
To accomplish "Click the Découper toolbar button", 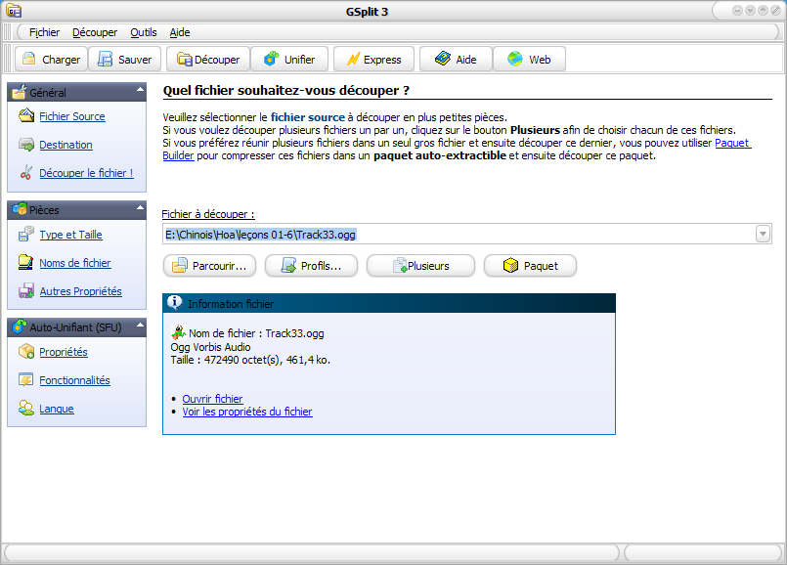I will click(x=208, y=60).
